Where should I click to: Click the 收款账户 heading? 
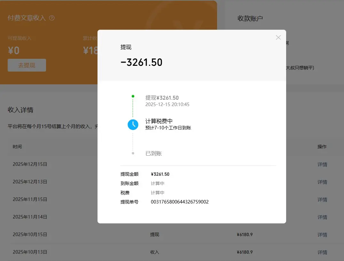pyautogui.click(x=250, y=19)
